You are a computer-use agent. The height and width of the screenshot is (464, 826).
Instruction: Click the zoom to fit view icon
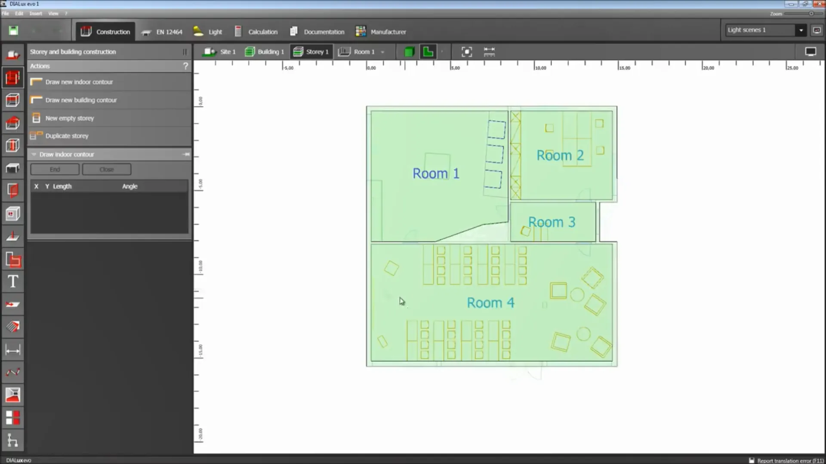[466, 52]
